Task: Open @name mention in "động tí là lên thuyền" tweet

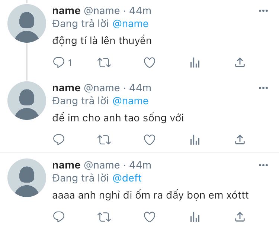Action: (x=130, y=24)
